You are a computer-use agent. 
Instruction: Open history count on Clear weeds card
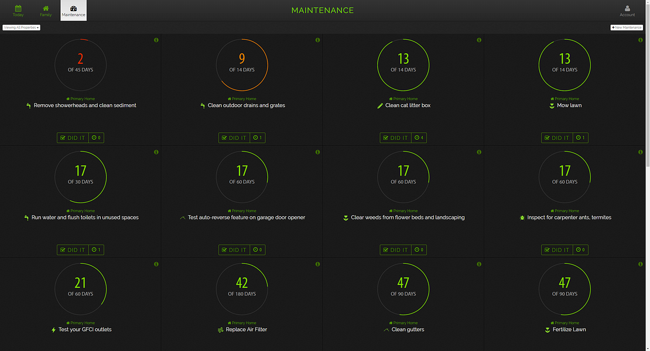(x=419, y=250)
